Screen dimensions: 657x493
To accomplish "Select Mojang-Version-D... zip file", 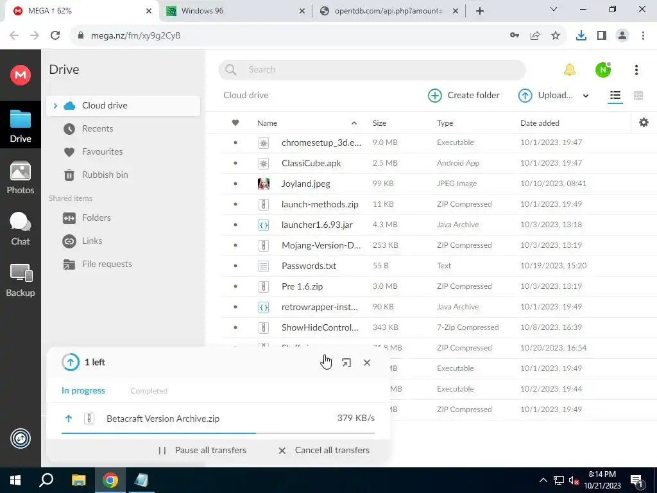I will pos(439,245).
